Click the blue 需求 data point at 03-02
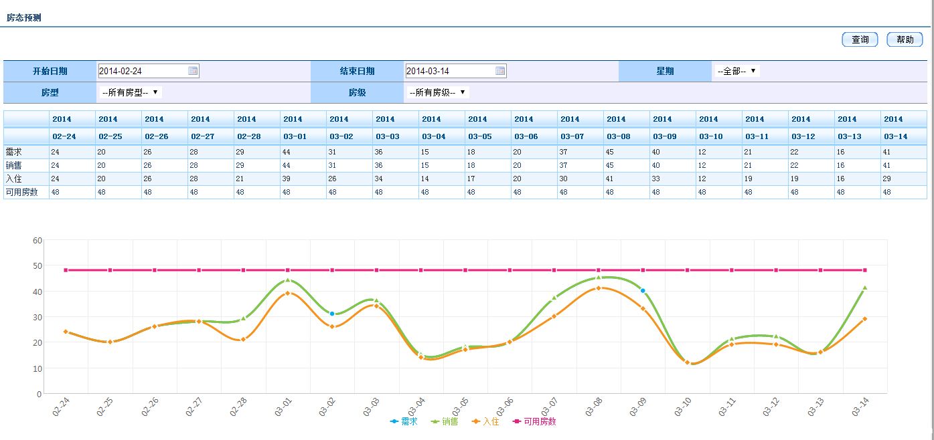This screenshot has width=934, height=440. [332, 314]
